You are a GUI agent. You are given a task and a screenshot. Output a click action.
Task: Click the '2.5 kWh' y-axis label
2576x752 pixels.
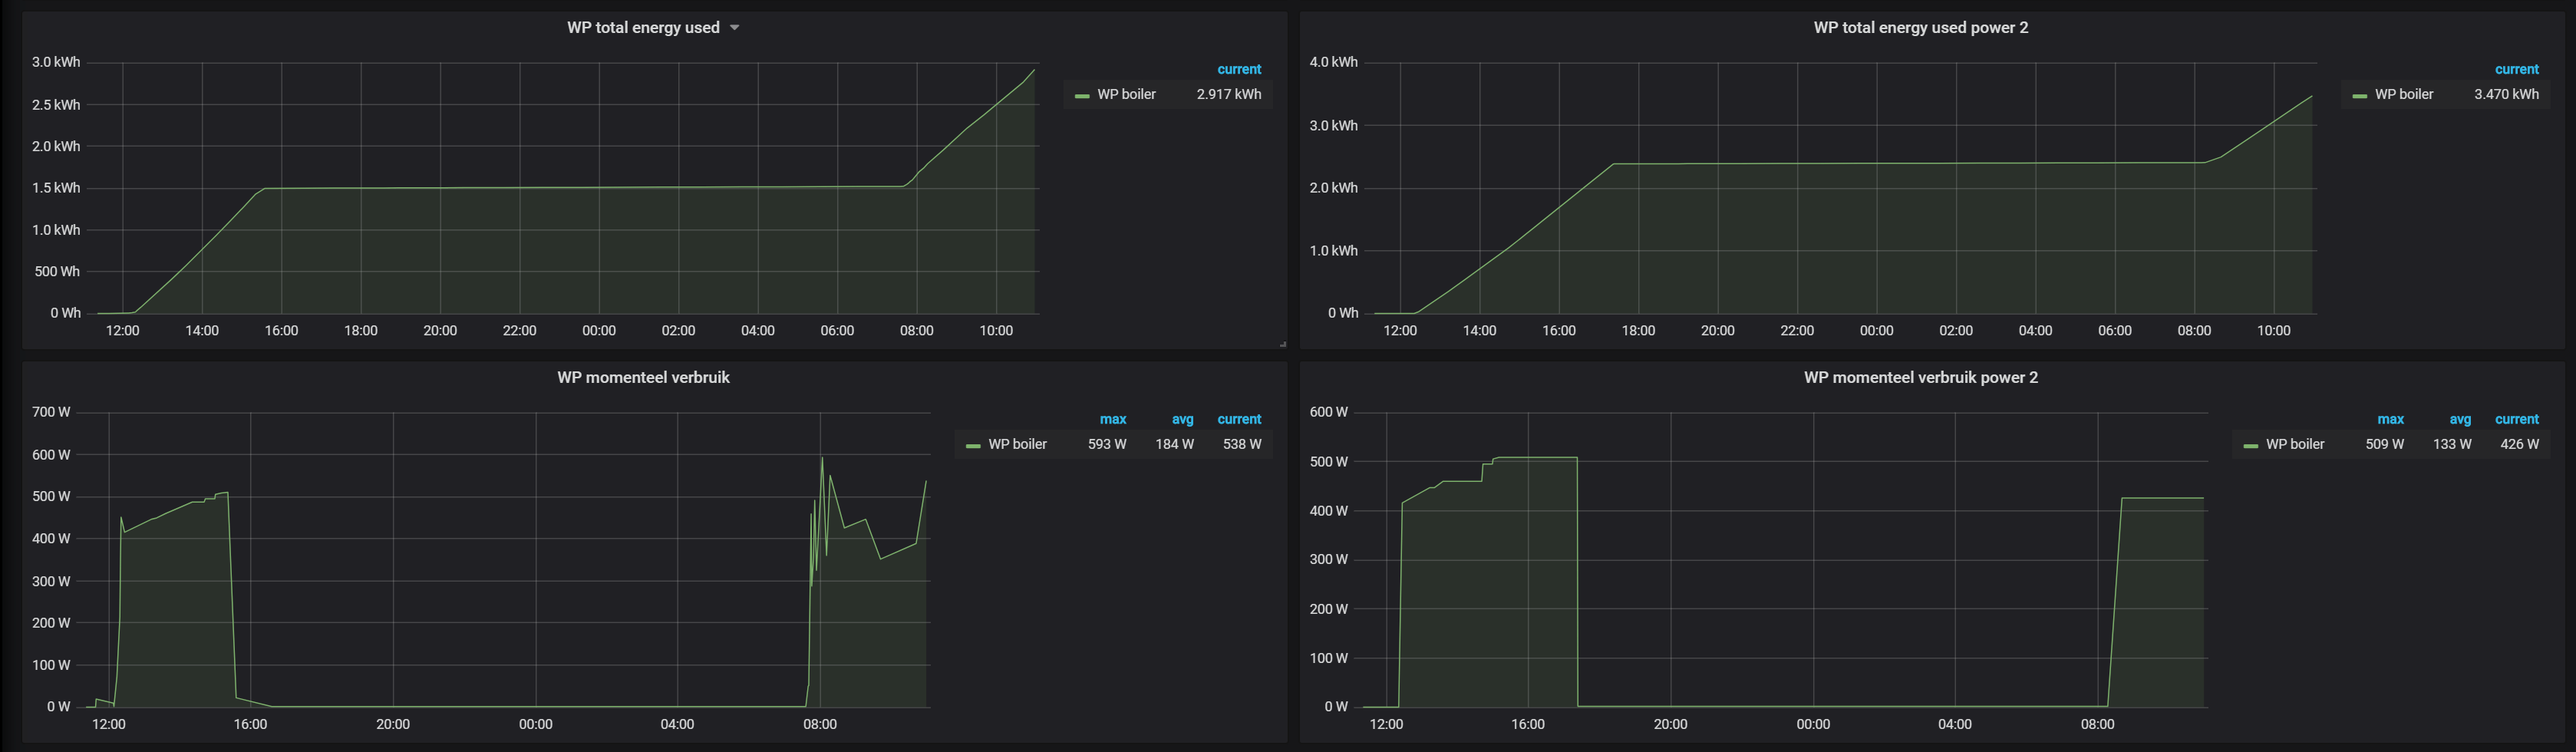[56, 105]
